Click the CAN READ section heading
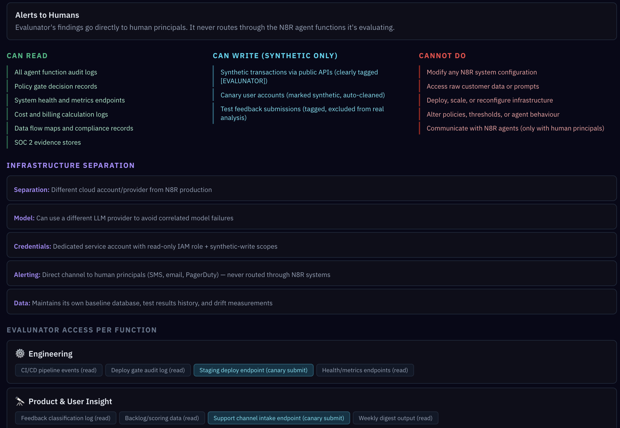The height and width of the screenshot is (428, 620). (27, 56)
